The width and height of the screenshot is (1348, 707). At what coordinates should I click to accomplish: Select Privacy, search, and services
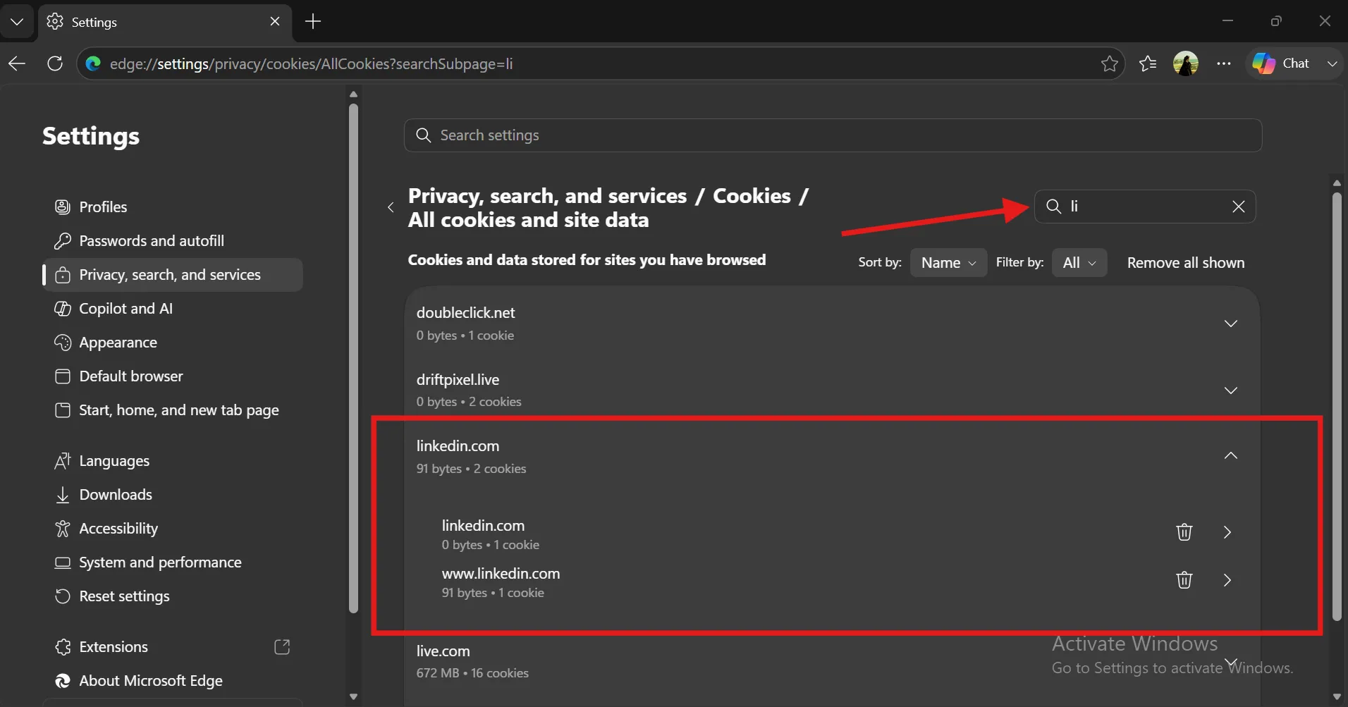coord(173,275)
